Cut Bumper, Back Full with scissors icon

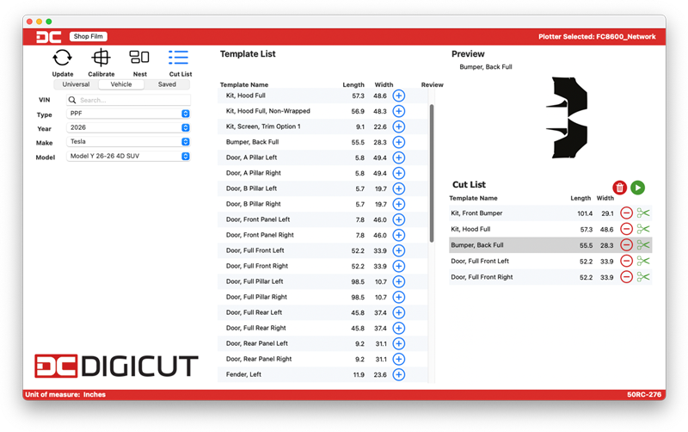pos(643,245)
